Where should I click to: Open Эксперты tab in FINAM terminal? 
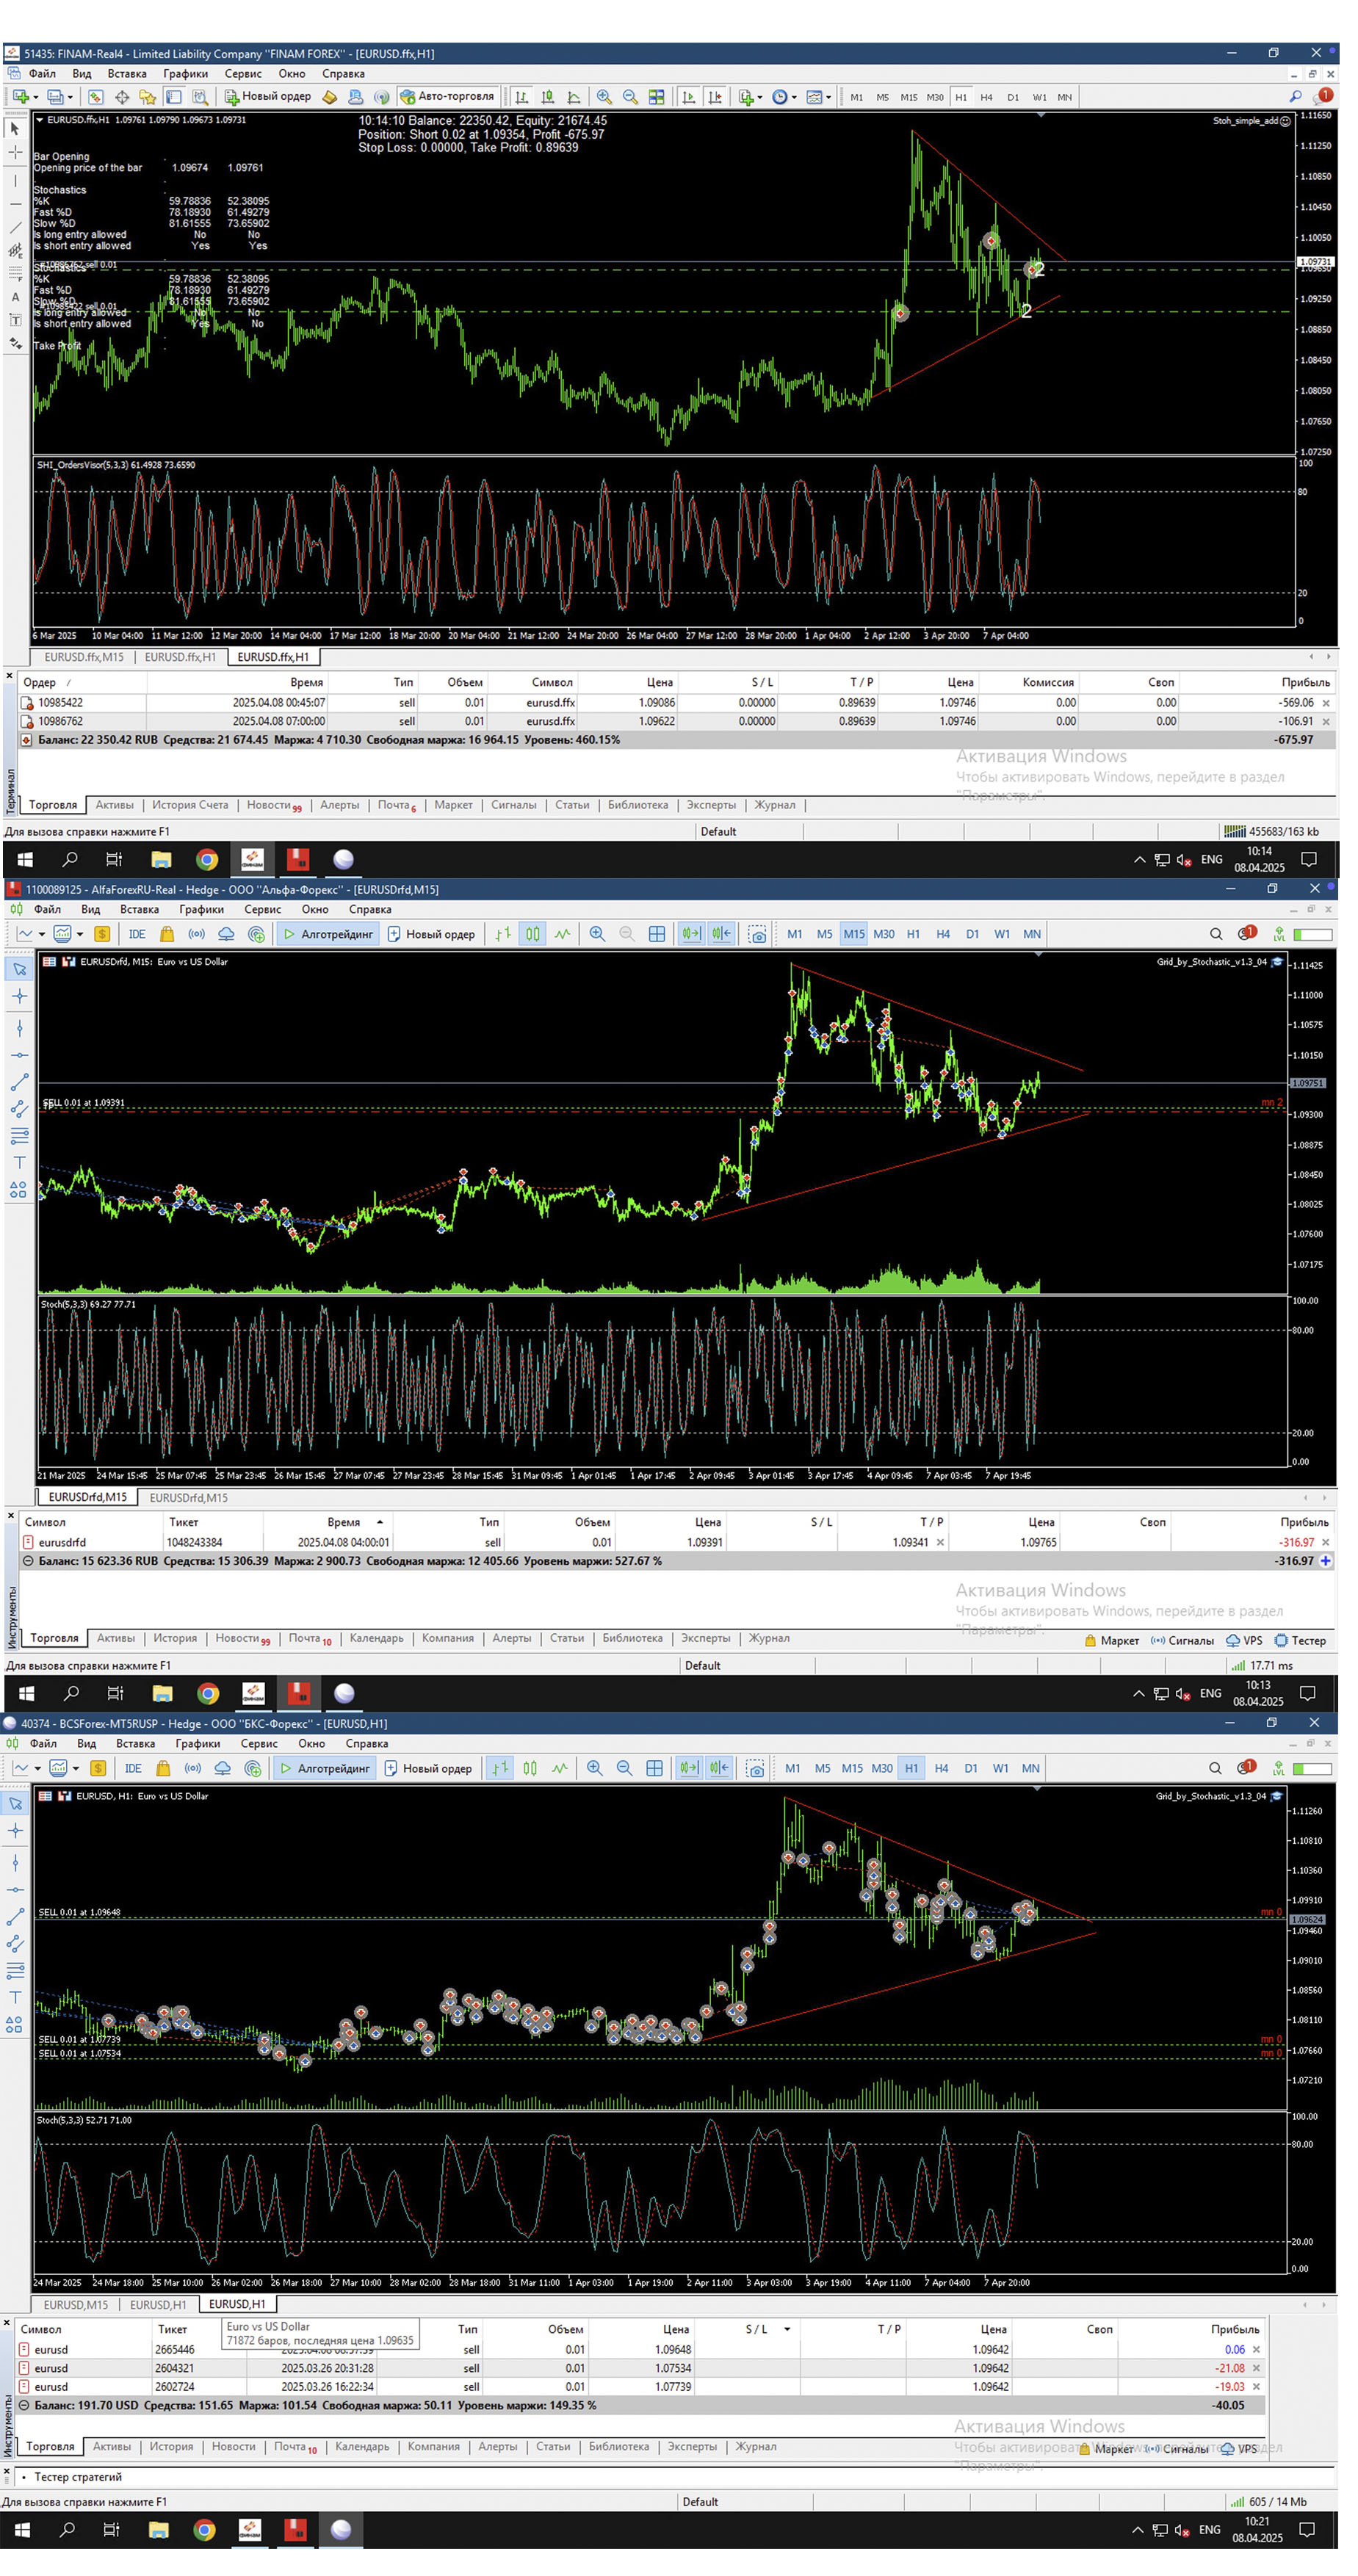tap(711, 806)
